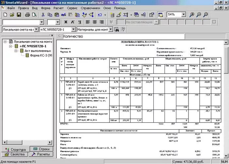This screenshot has width=229, height=164.
Task: Switch to the Строки tab
Action: pos(41,149)
